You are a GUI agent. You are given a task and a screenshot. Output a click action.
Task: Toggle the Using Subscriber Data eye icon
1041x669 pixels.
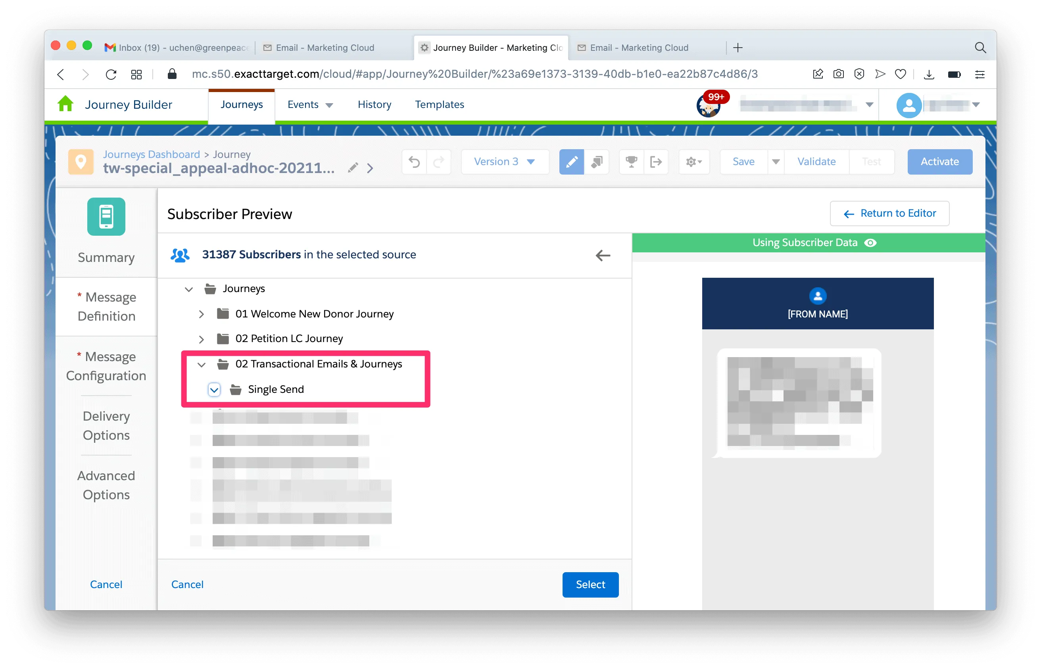[x=870, y=243]
